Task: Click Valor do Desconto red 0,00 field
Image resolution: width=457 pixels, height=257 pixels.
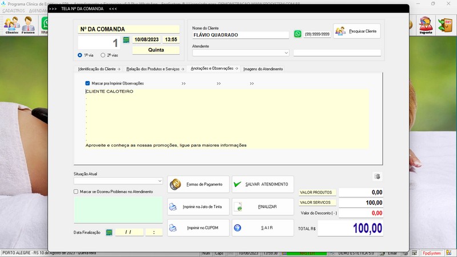Action: (x=361, y=213)
